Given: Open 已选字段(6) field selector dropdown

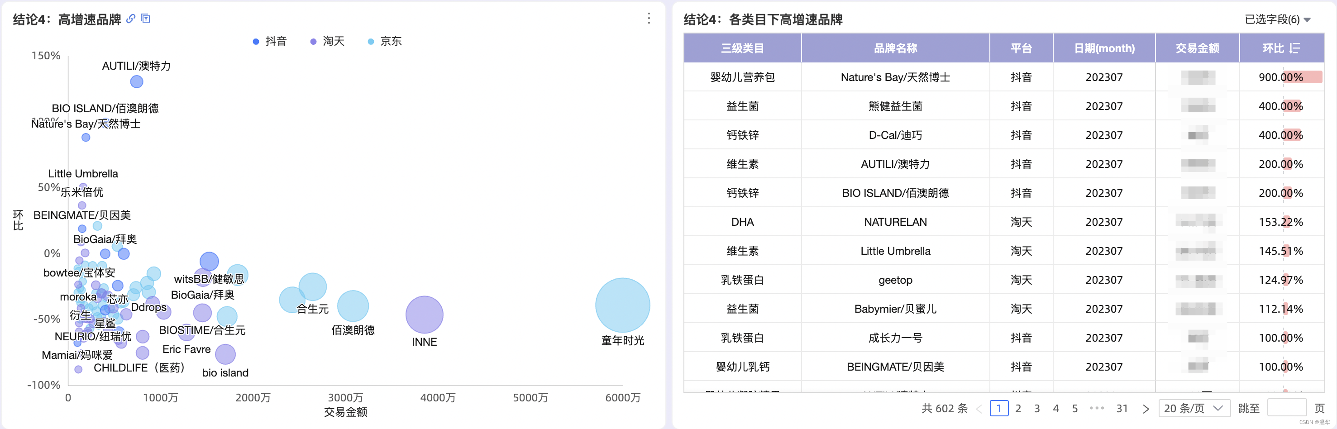Looking at the screenshot, I should (1278, 20).
